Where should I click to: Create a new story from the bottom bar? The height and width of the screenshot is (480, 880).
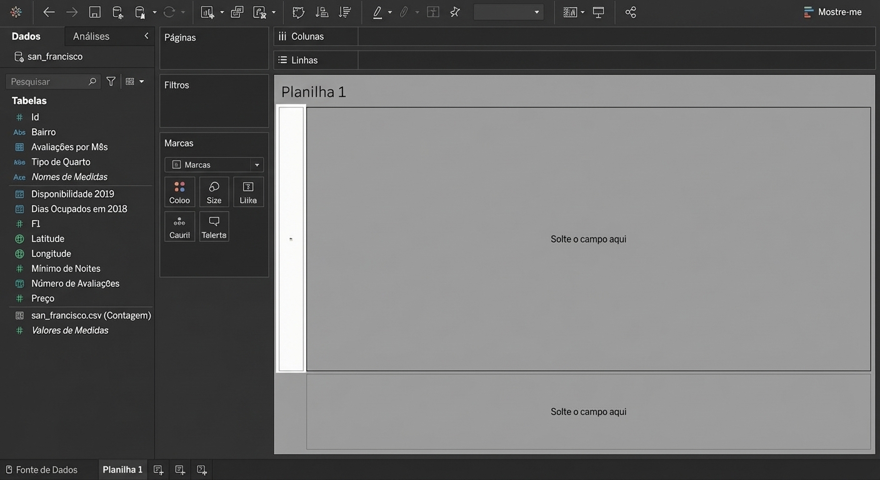pyautogui.click(x=202, y=470)
